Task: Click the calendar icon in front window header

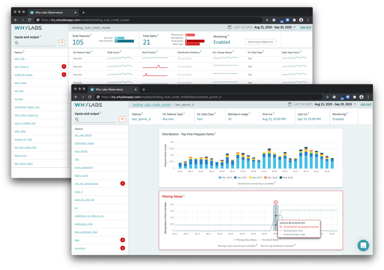Action: coord(289,104)
